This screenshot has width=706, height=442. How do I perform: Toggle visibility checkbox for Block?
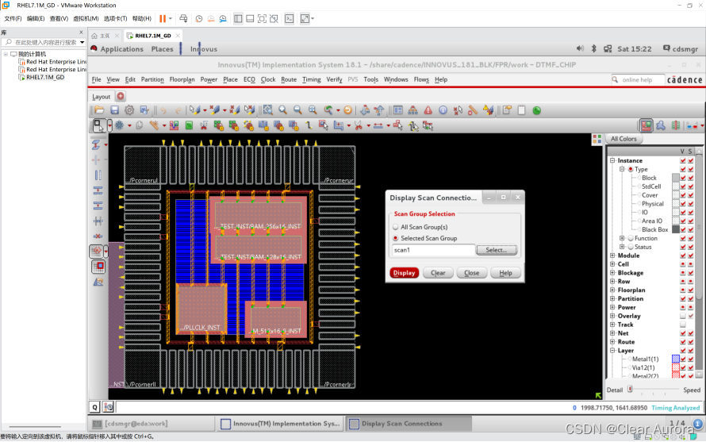pyautogui.click(x=683, y=178)
